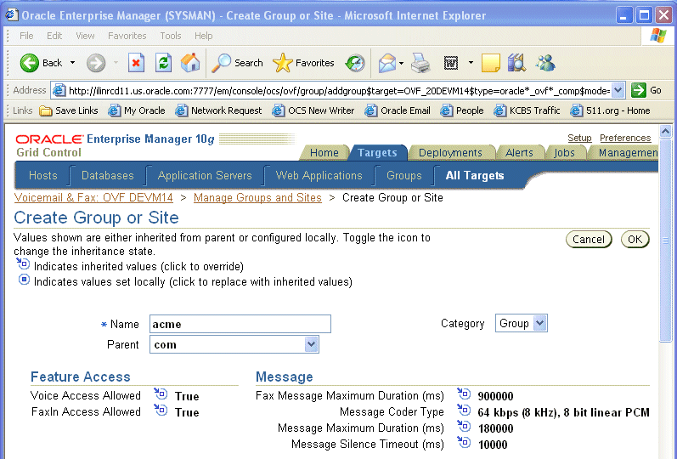Open the Tools menu
Image resolution: width=677 pixels, height=459 pixels.
(171, 36)
